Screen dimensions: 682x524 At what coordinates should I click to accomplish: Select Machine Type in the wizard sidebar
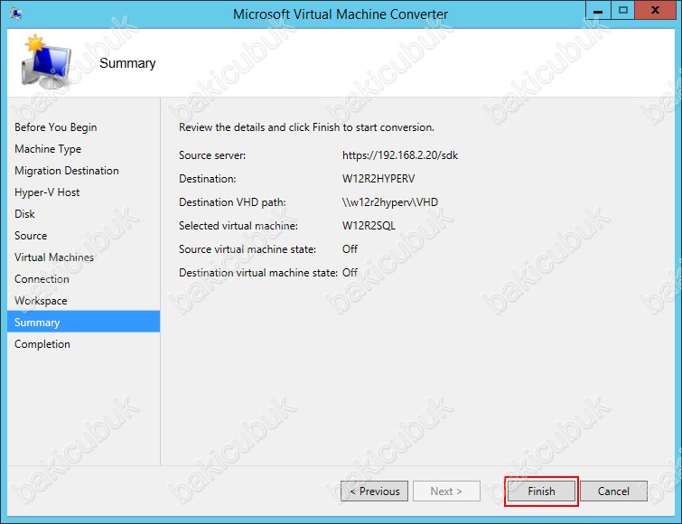tap(48, 149)
